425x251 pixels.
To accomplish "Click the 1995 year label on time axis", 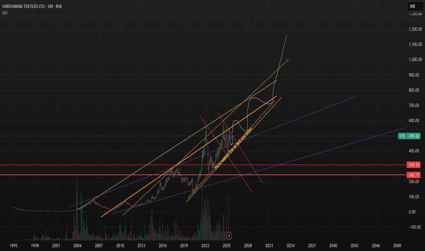I will 14,246.
